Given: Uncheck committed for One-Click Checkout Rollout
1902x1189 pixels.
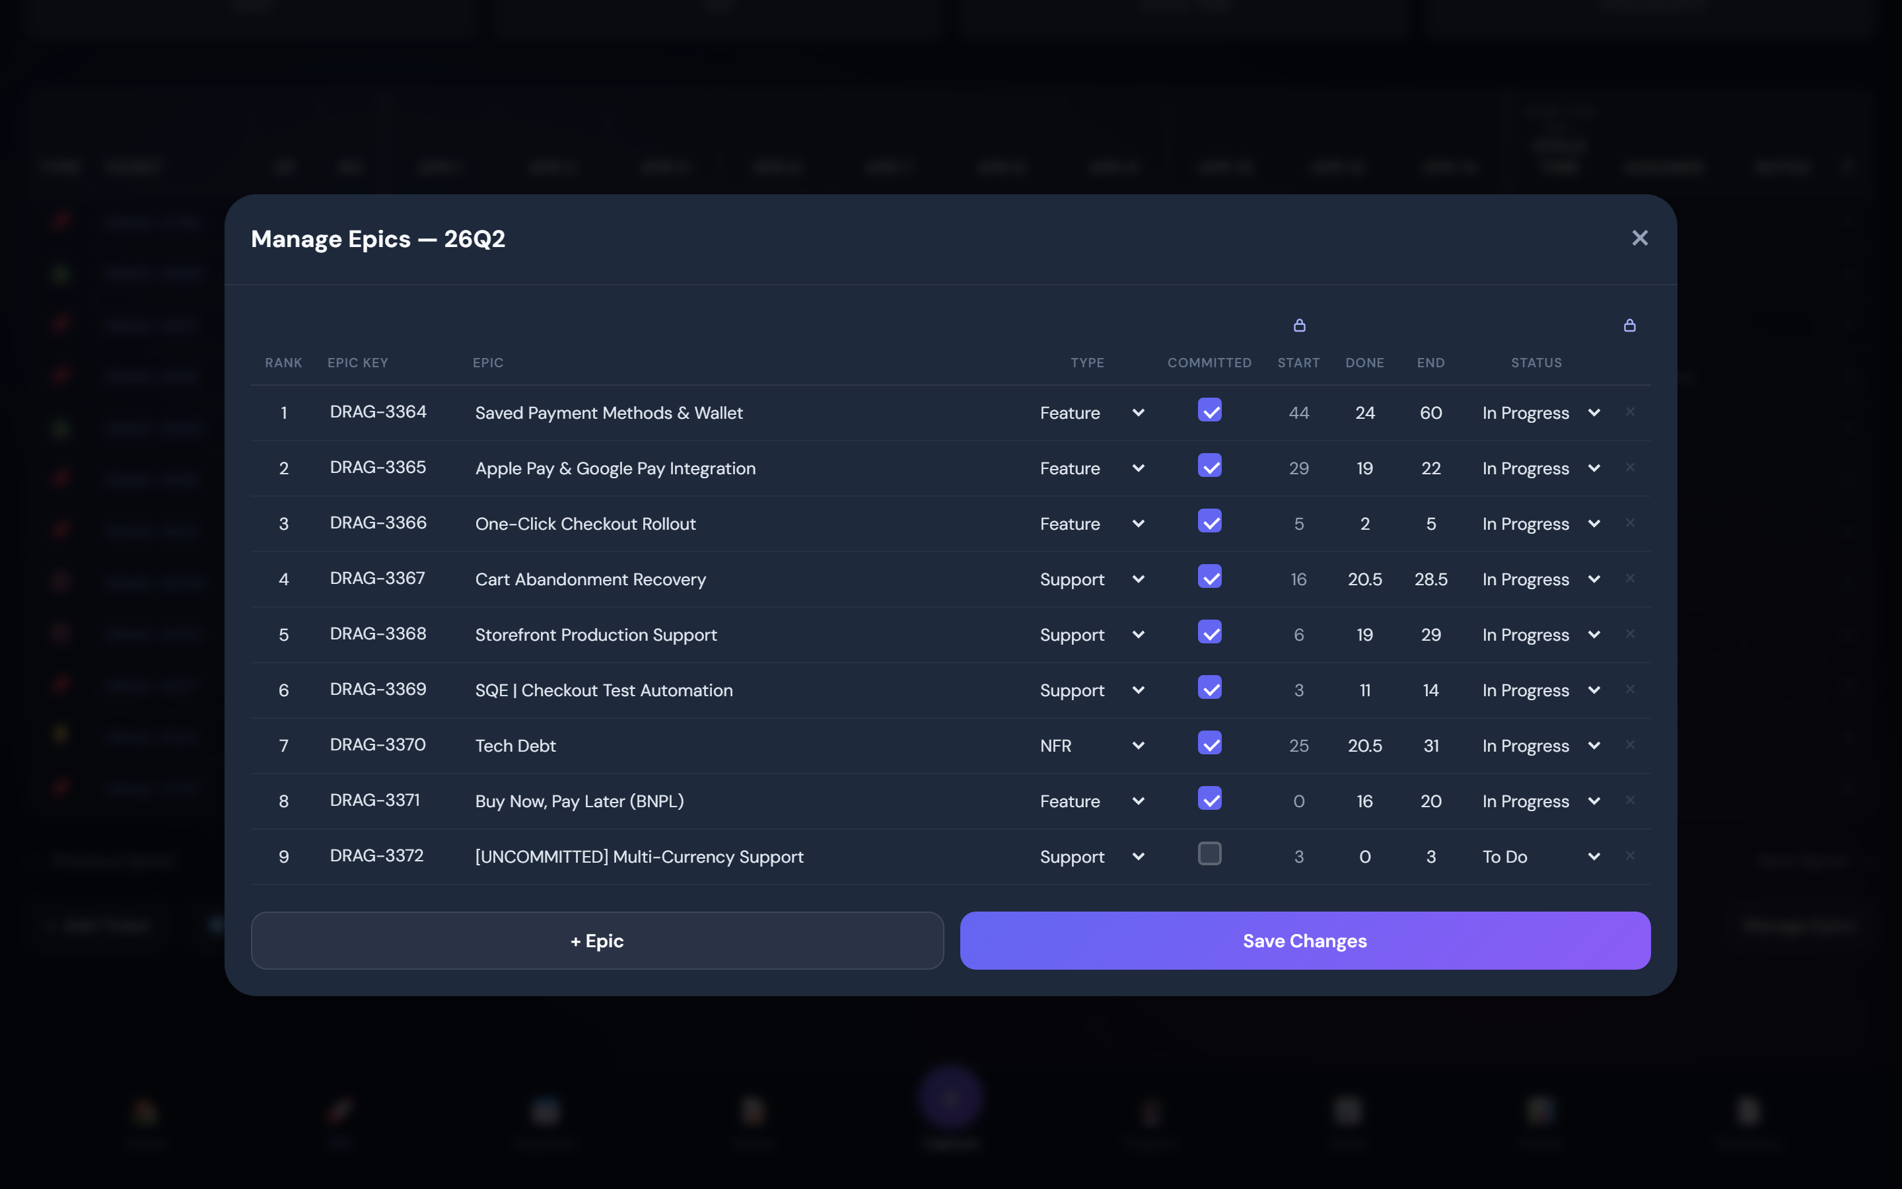Looking at the screenshot, I should 1210,521.
